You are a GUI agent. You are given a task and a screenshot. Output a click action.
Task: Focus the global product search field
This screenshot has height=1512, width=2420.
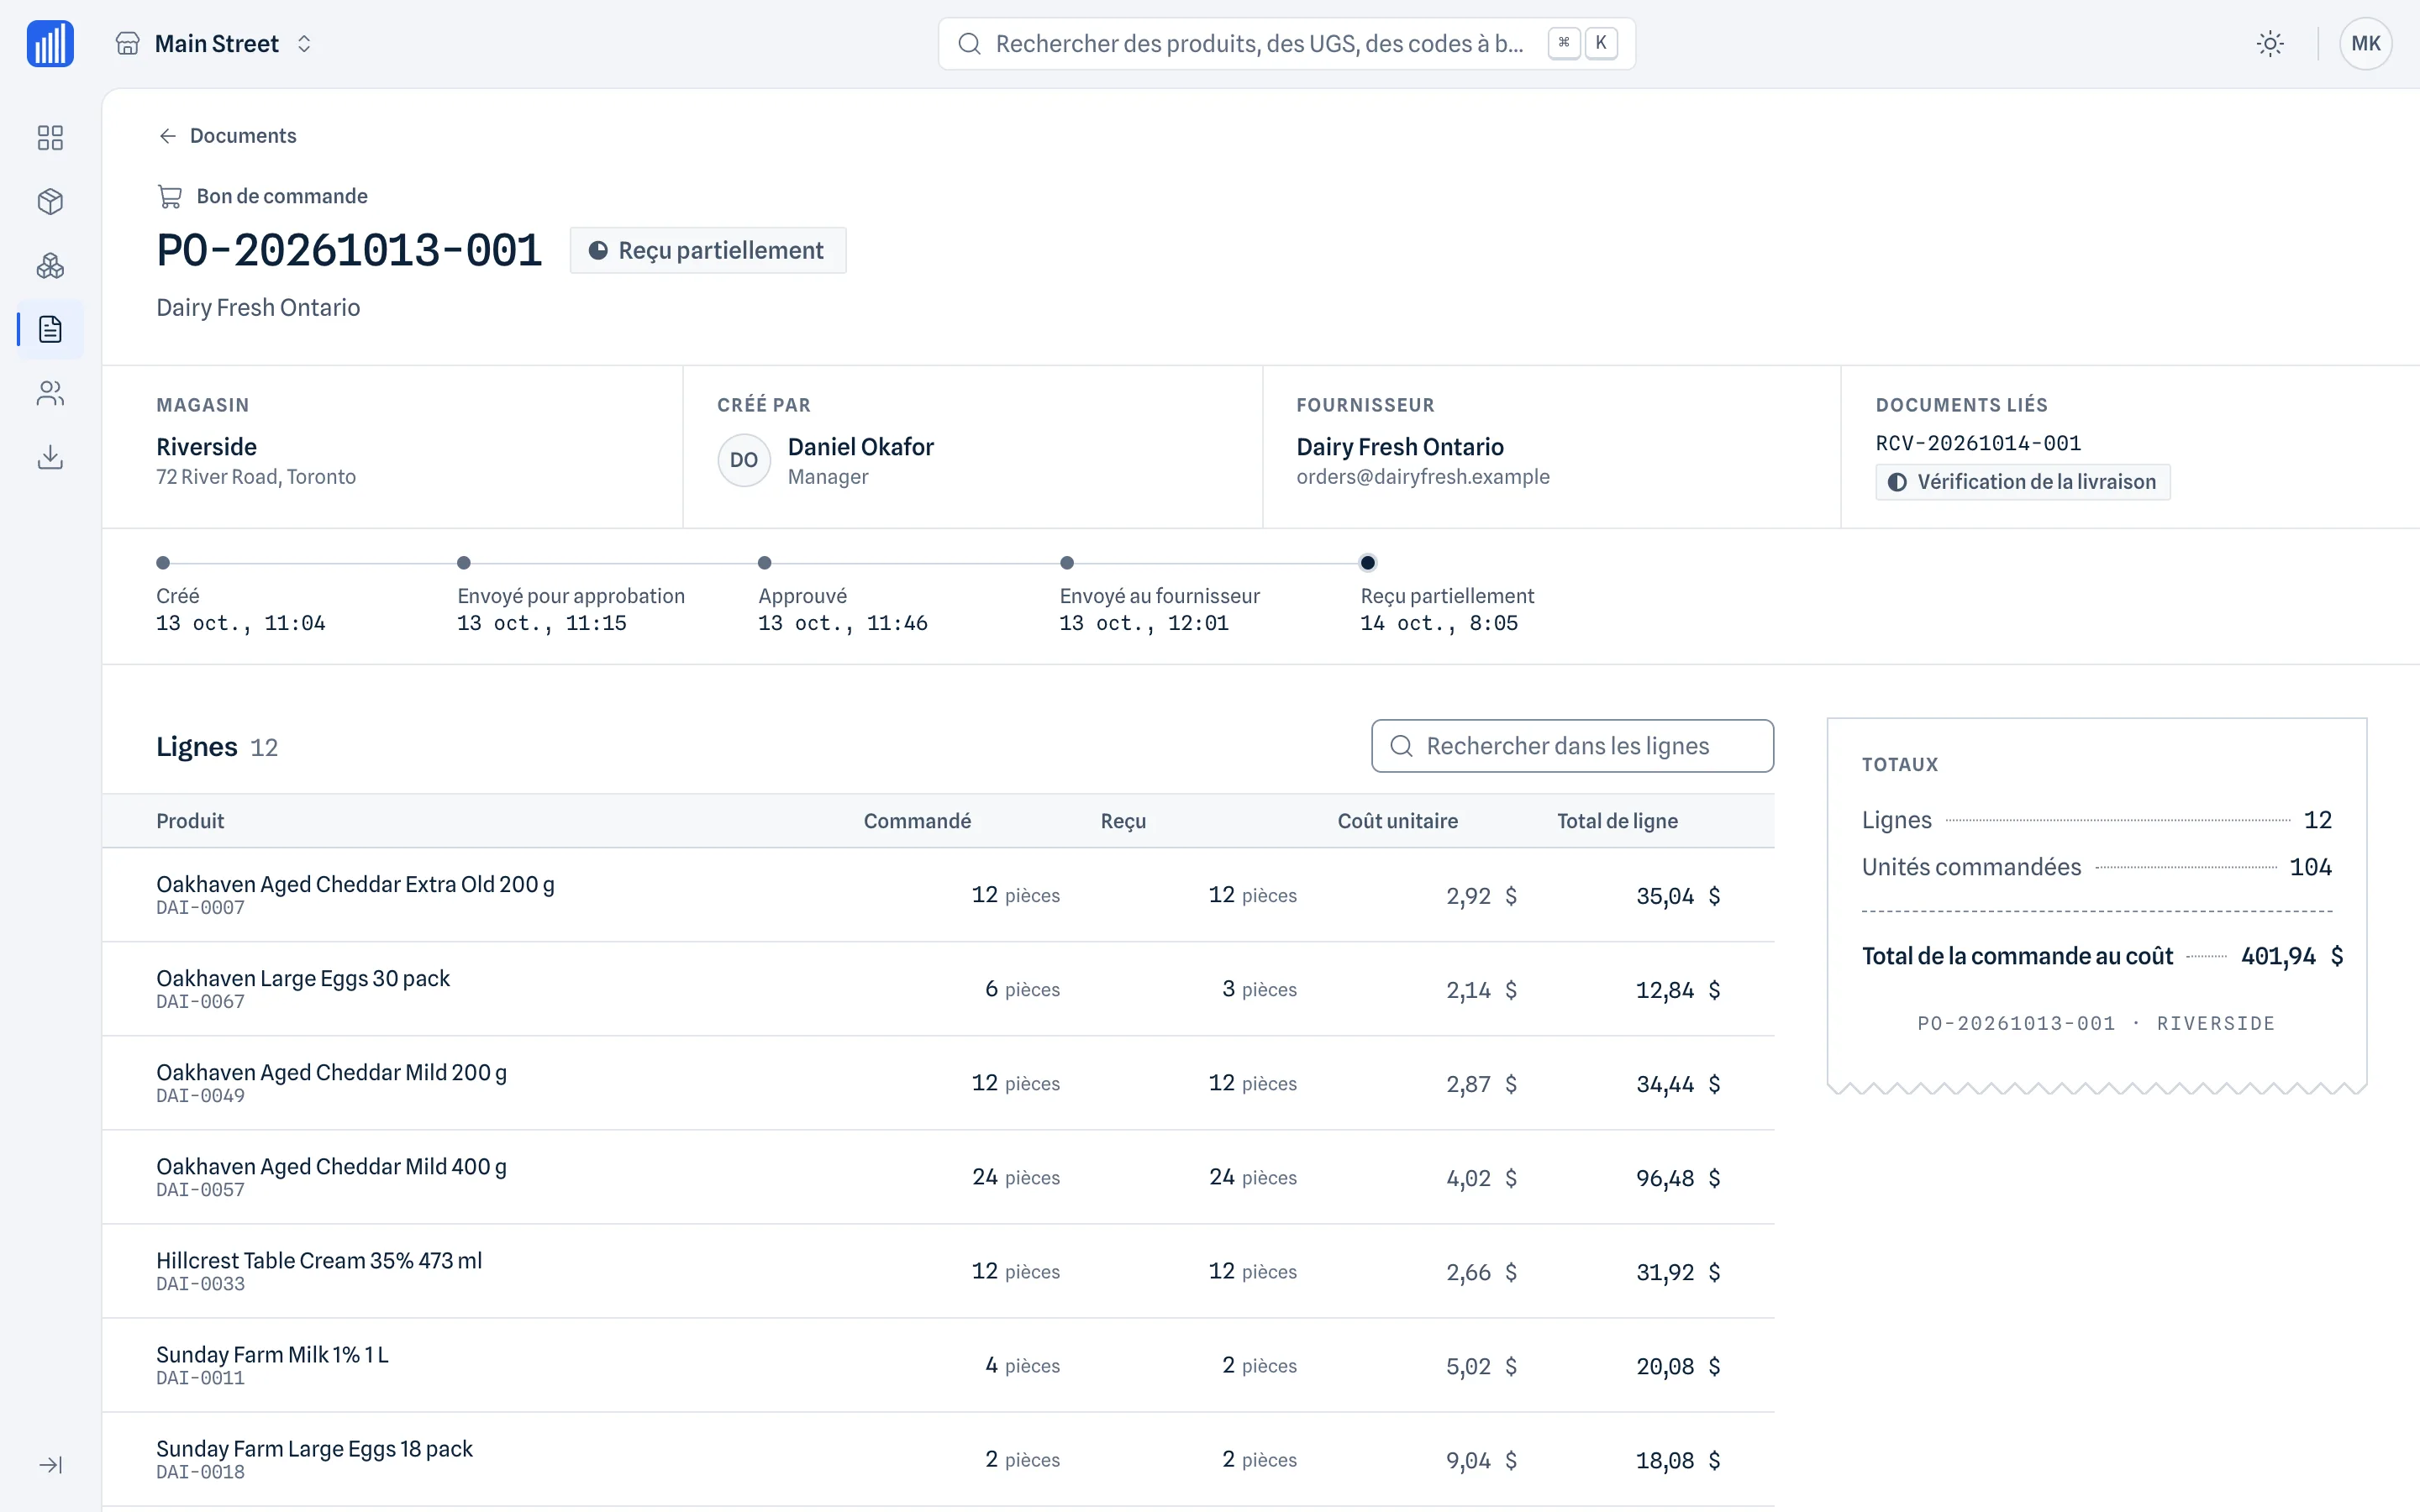(x=1286, y=43)
